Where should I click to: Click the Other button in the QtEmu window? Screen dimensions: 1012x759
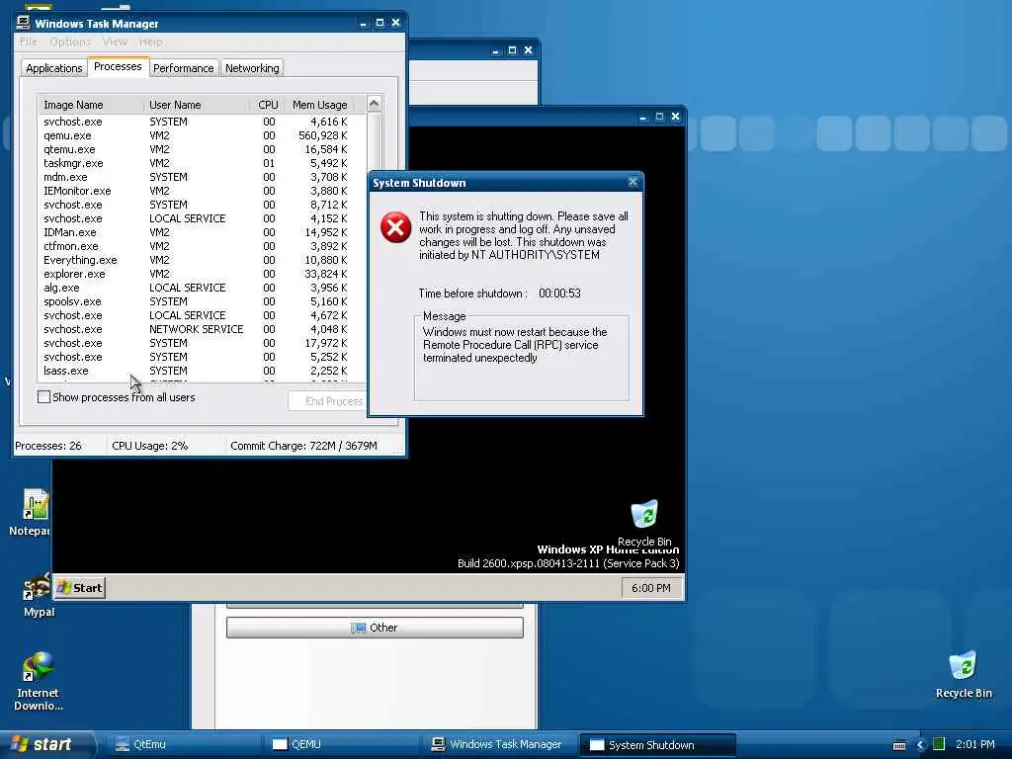click(x=375, y=628)
